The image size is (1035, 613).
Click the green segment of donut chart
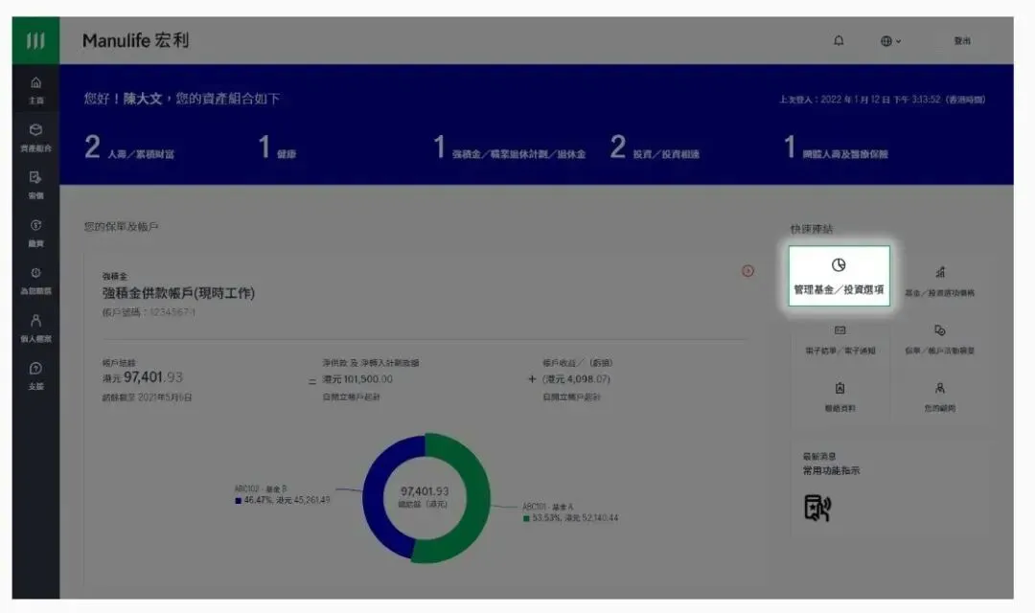[x=478, y=498]
